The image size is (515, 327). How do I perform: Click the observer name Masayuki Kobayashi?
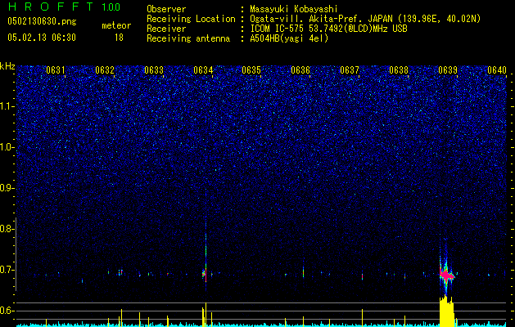click(294, 9)
